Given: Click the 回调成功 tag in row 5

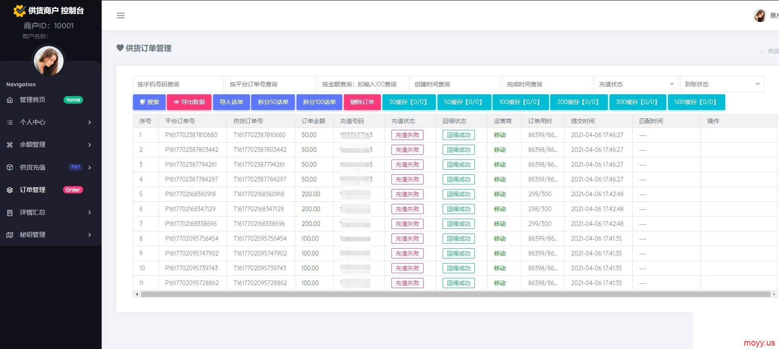Looking at the screenshot, I should 459,194.
